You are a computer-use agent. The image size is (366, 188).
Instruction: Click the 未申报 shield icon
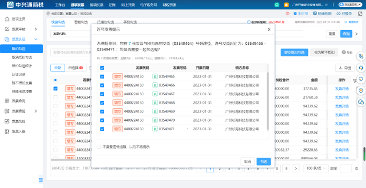(295, 14)
